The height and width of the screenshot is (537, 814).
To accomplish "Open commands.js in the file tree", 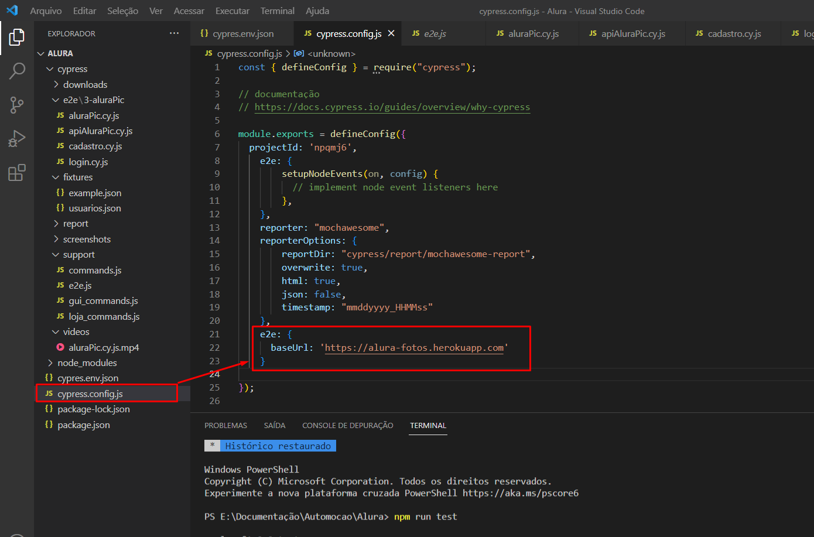I will pyautogui.click(x=95, y=270).
